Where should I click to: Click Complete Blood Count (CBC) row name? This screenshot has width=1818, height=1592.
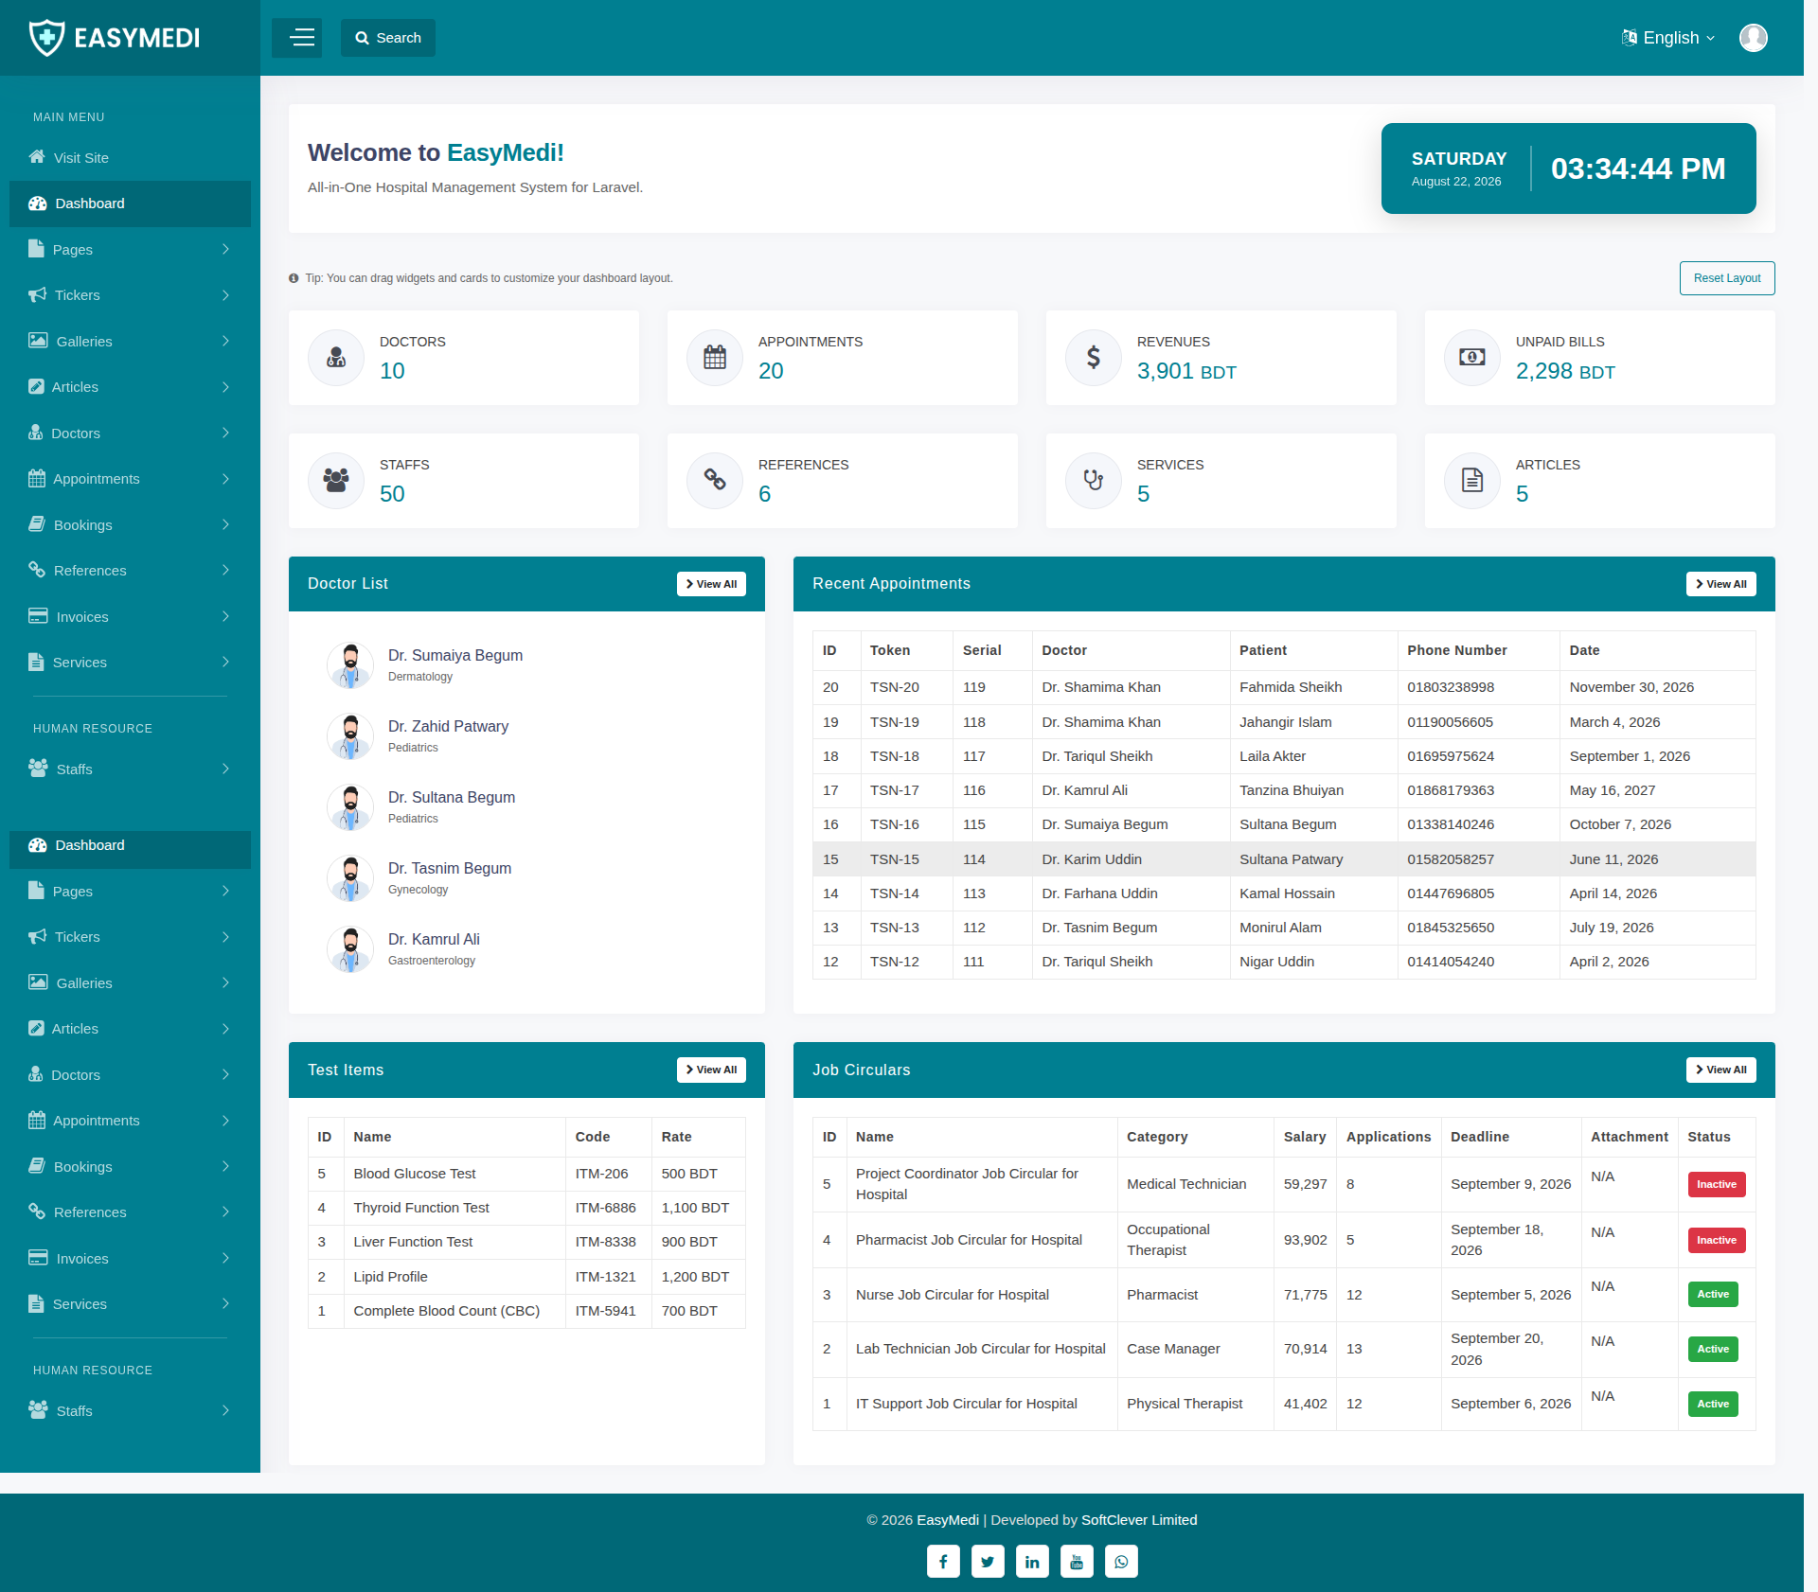pos(447,1311)
